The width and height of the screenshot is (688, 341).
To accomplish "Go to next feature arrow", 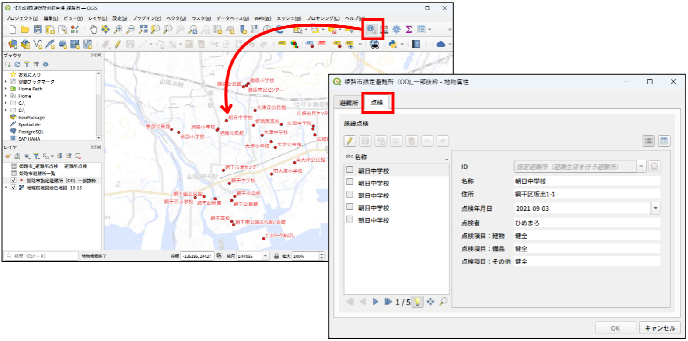I will (375, 302).
